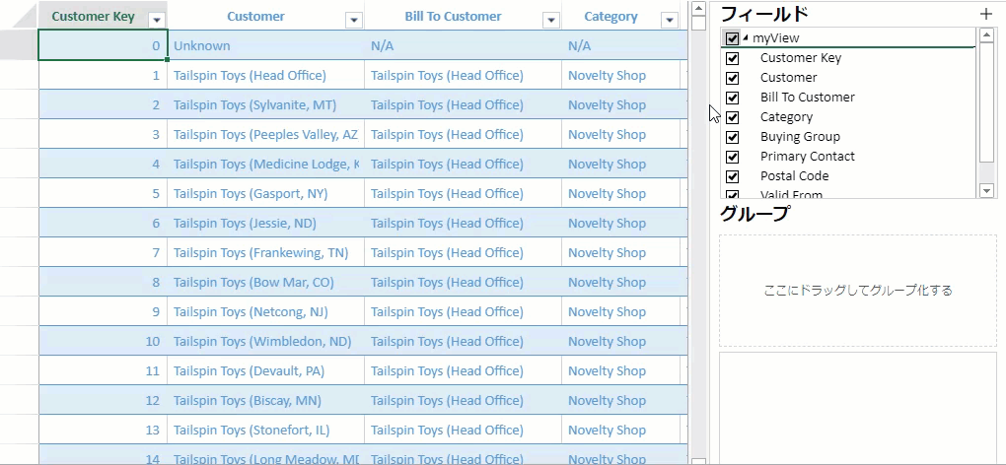Click the ここにドラッグしてグループ化する group area
The height and width of the screenshot is (465, 1006).
point(857,291)
